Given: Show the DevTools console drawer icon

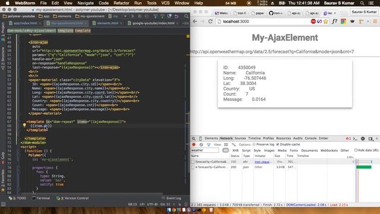Looking at the screenshot, I should coord(355,139).
